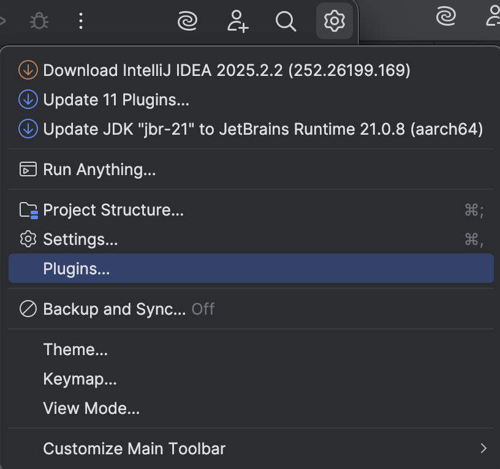Image resolution: width=500 pixels, height=469 pixels.
Task: Click the Settings gear in the toolbar
Action: click(x=335, y=20)
